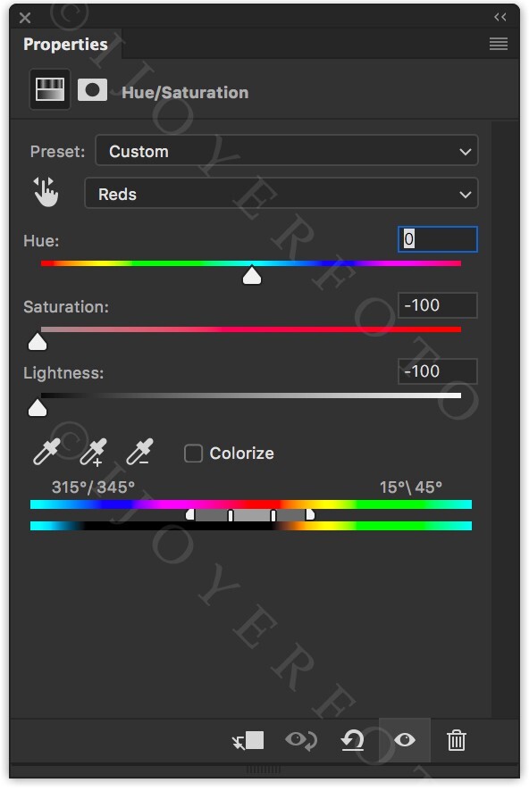Select the Properties tab

click(65, 44)
